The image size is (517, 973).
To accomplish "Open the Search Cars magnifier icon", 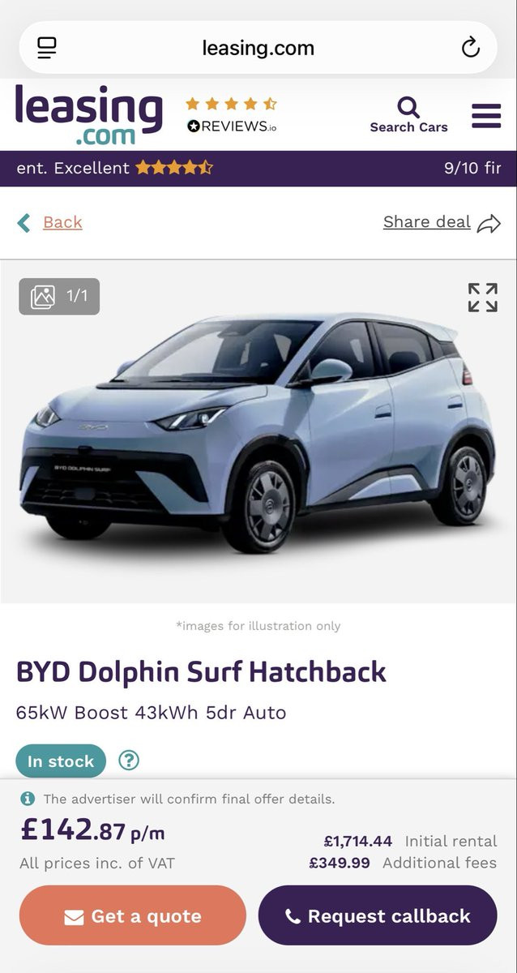I will click(408, 107).
